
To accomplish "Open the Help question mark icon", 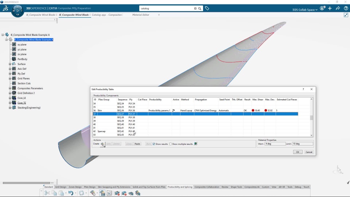I will pyautogui.click(x=346, y=8).
